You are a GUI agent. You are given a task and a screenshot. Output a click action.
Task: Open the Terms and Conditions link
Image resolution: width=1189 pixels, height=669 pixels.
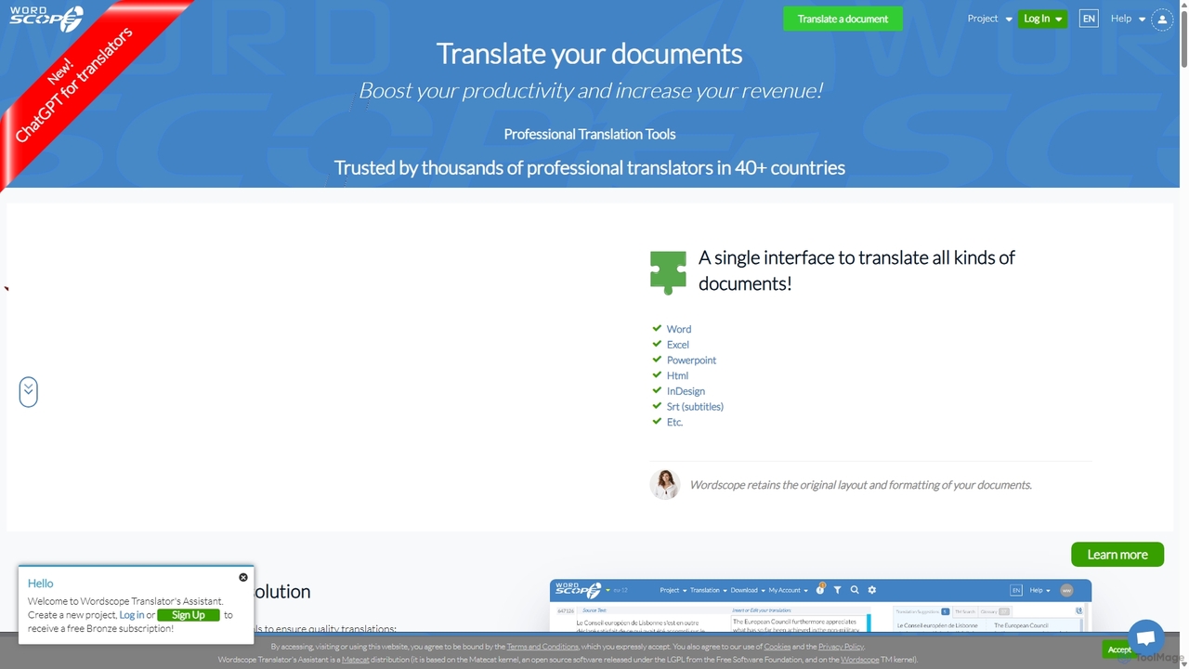pos(542,647)
